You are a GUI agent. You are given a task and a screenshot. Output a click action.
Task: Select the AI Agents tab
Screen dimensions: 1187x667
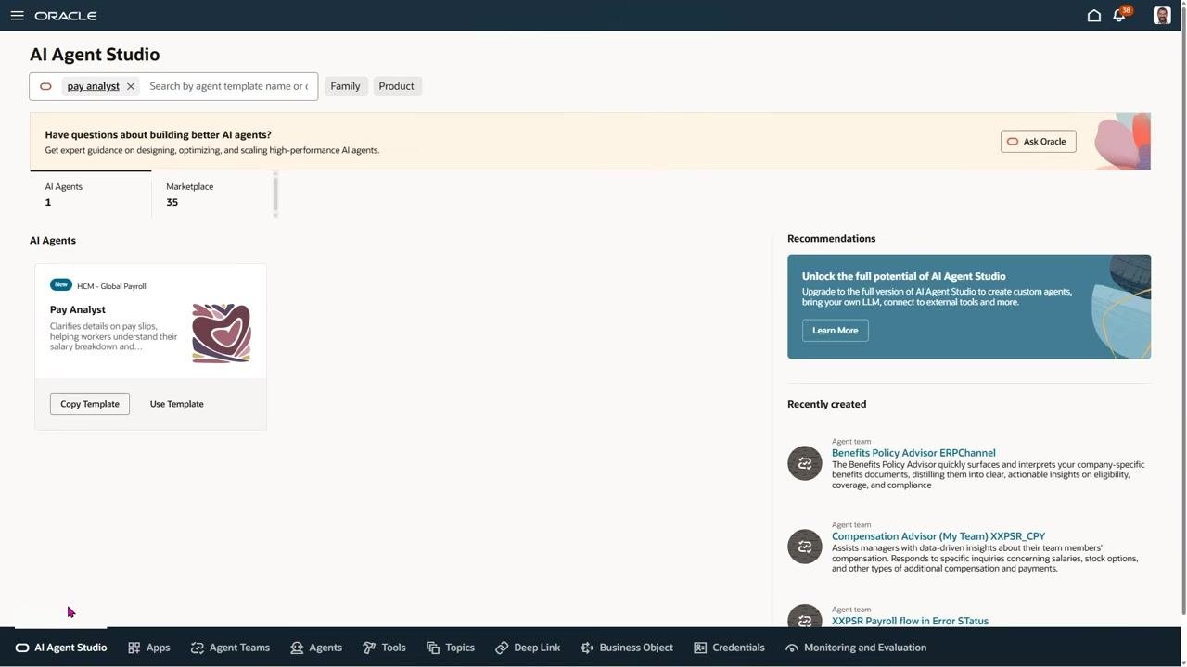point(90,195)
